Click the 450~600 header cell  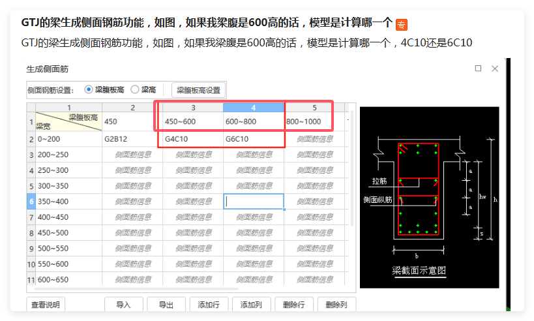[193, 121]
